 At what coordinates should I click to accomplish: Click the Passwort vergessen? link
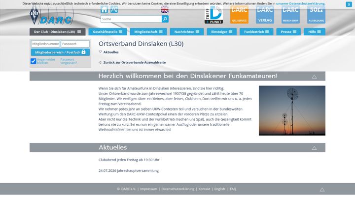[69, 61]
